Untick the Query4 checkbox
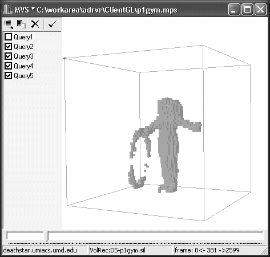 coord(8,66)
